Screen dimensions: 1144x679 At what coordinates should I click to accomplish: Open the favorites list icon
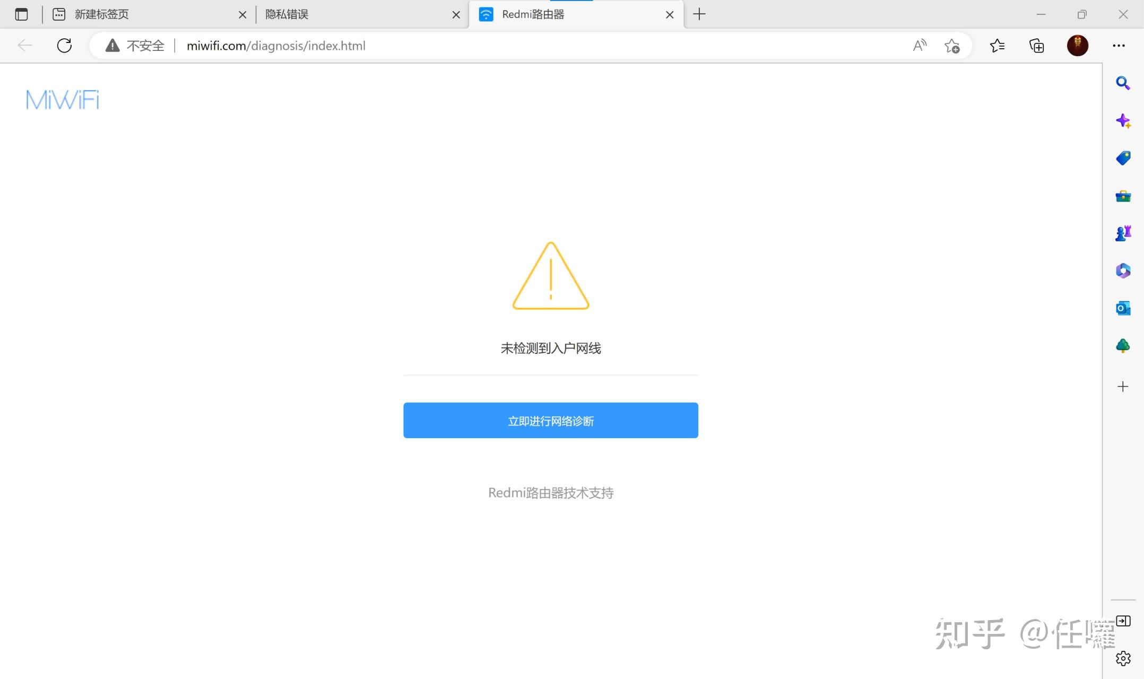(x=997, y=46)
